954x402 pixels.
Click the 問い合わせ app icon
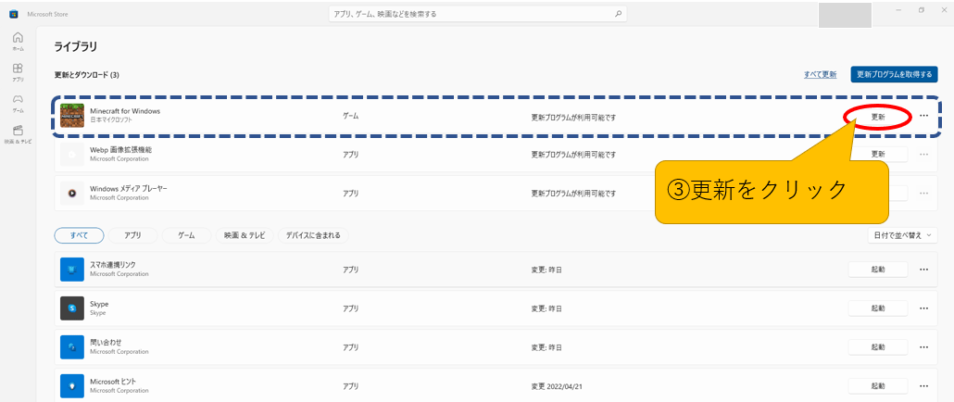72,346
